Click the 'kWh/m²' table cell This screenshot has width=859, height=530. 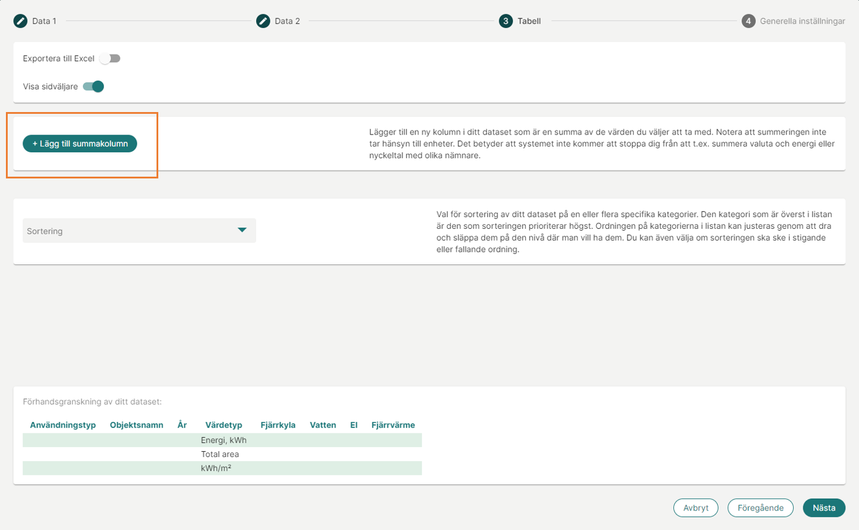point(216,468)
